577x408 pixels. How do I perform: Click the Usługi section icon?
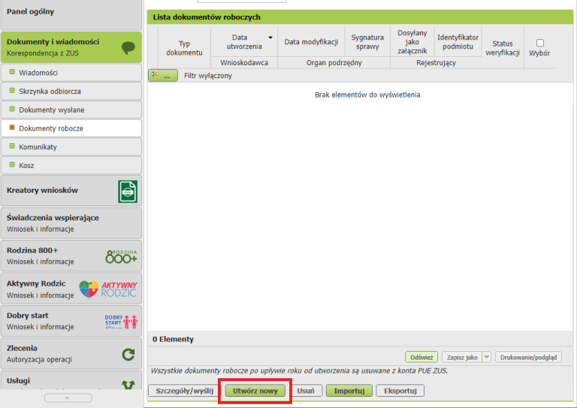tap(128, 385)
